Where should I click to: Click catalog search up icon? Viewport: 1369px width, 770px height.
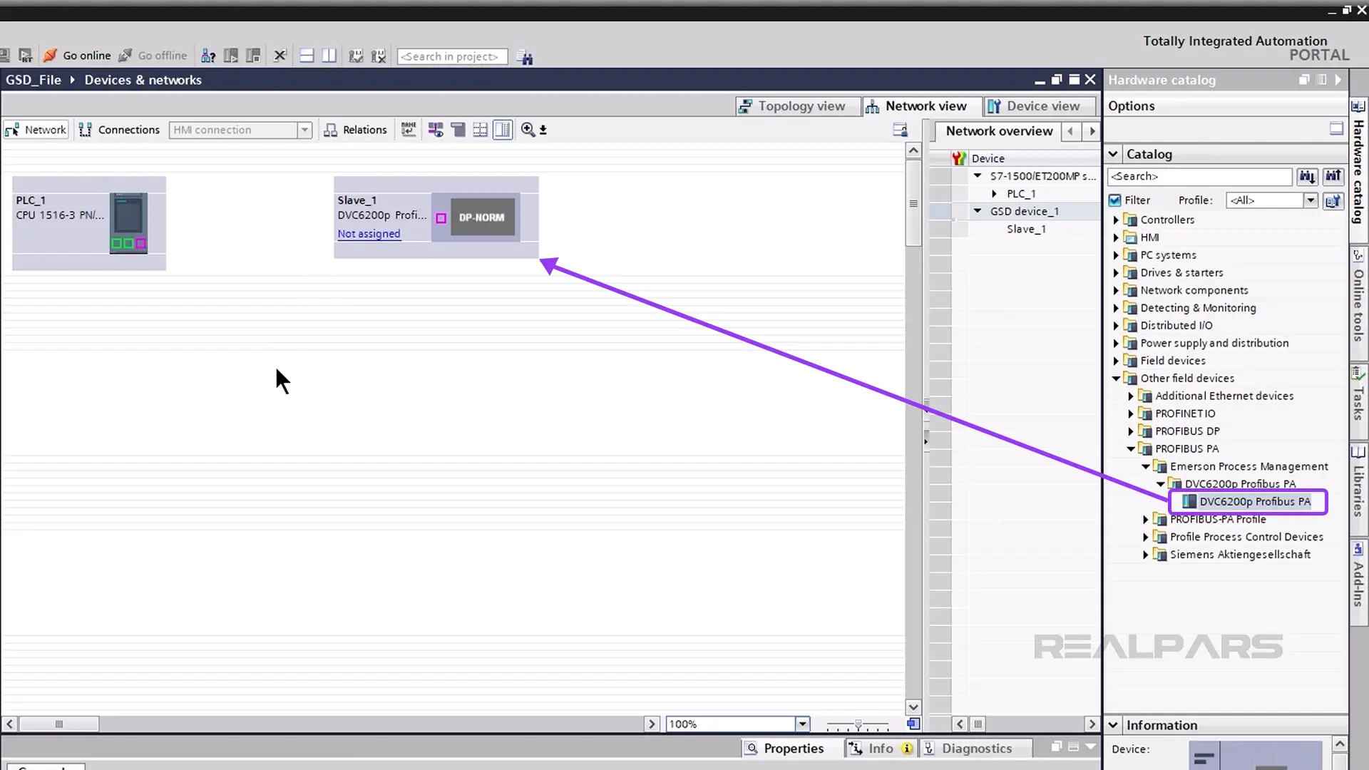(x=1333, y=177)
